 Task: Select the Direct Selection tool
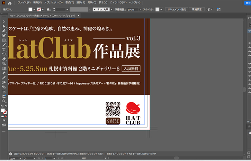[x=4, y=26]
